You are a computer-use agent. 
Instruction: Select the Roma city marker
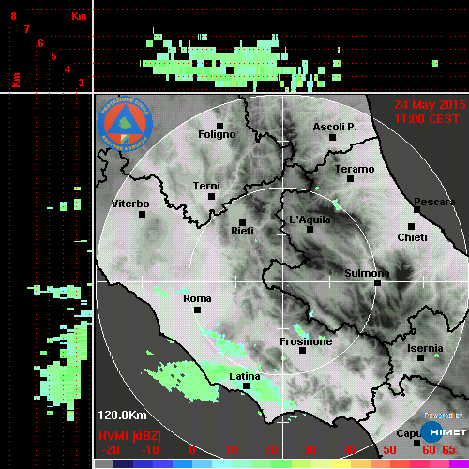coord(197,310)
